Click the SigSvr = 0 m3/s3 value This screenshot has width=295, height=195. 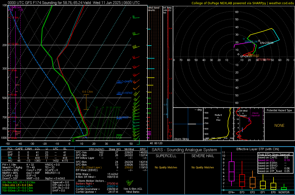(55, 178)
